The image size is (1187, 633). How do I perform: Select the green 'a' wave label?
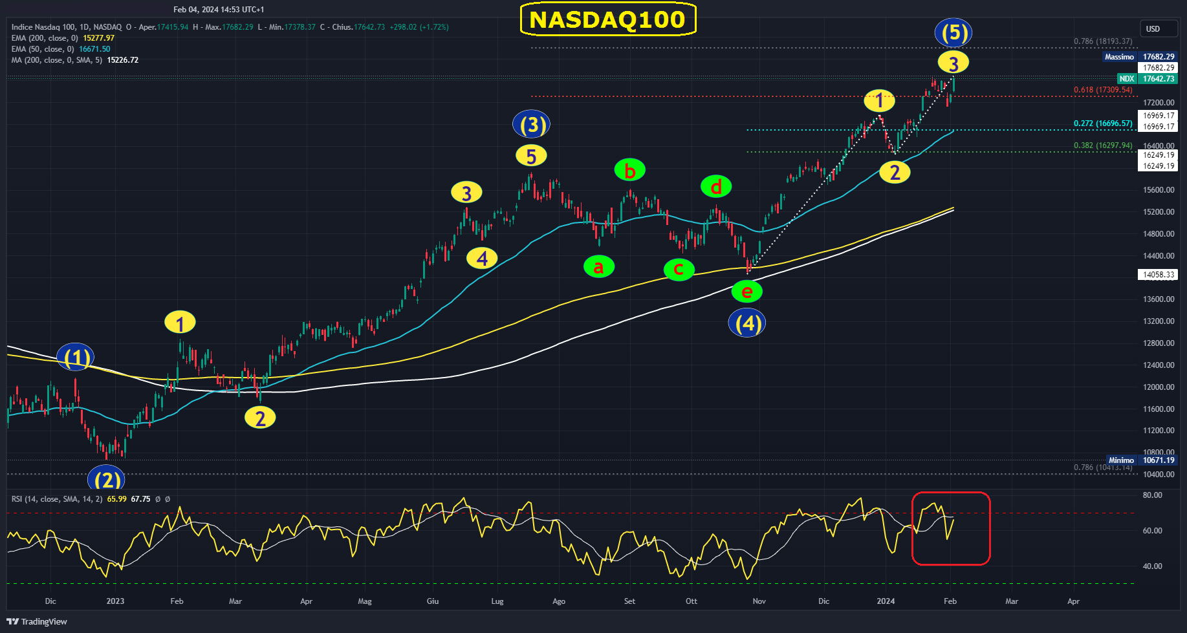pos(599,266)
